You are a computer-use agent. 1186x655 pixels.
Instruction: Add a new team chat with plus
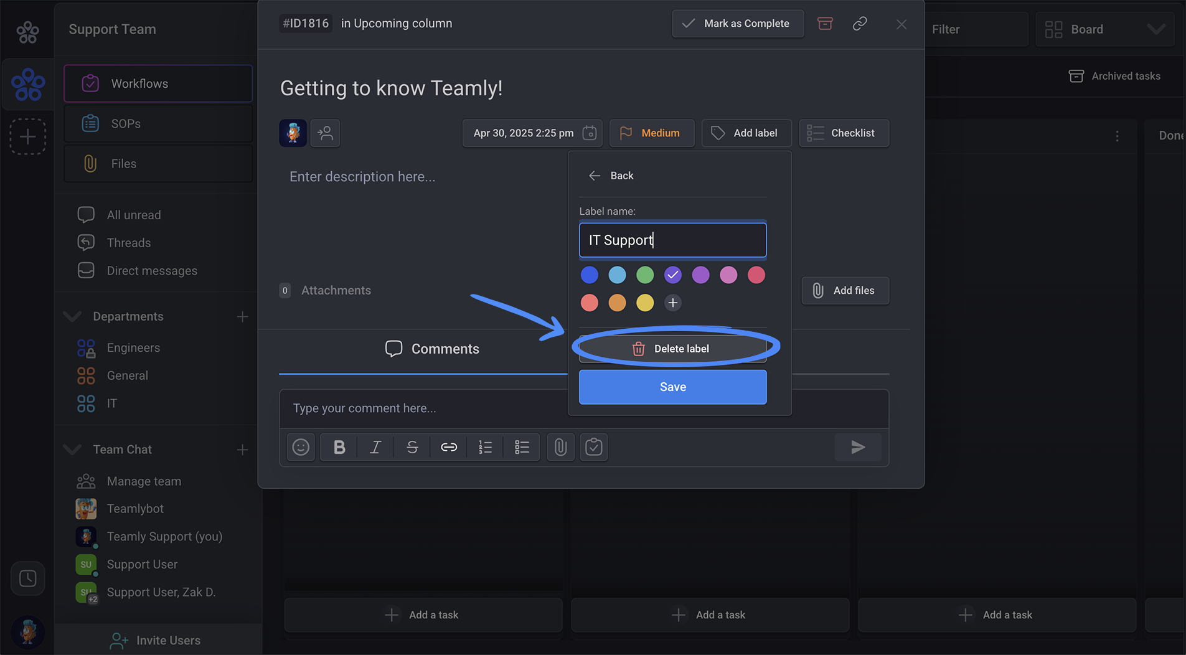(242, 450)
